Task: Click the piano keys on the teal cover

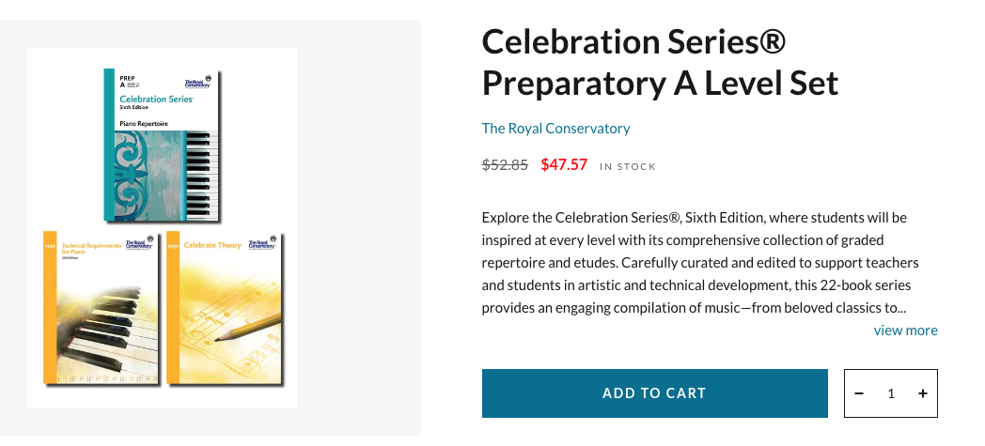Action: pos(201,176)
